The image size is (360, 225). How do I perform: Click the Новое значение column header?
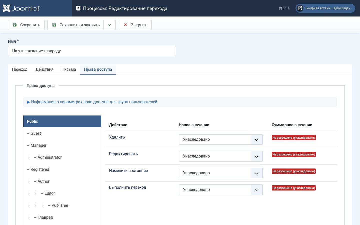tap(194, 125)
